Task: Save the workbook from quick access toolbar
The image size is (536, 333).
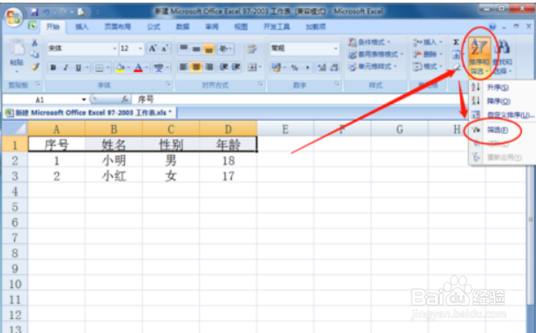Action: (34, 12)
